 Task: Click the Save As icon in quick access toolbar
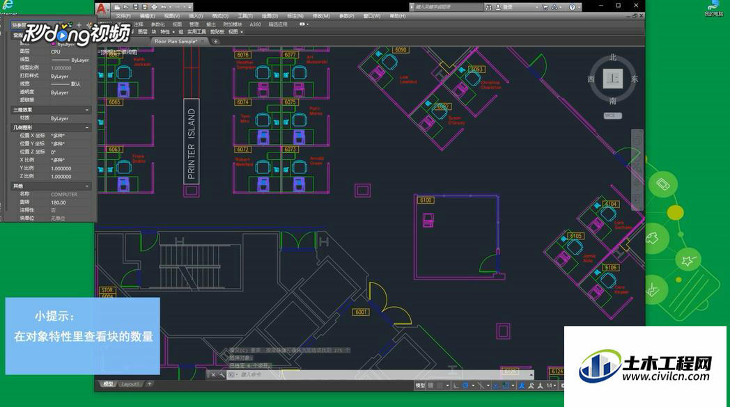click(x=146, y=7)
